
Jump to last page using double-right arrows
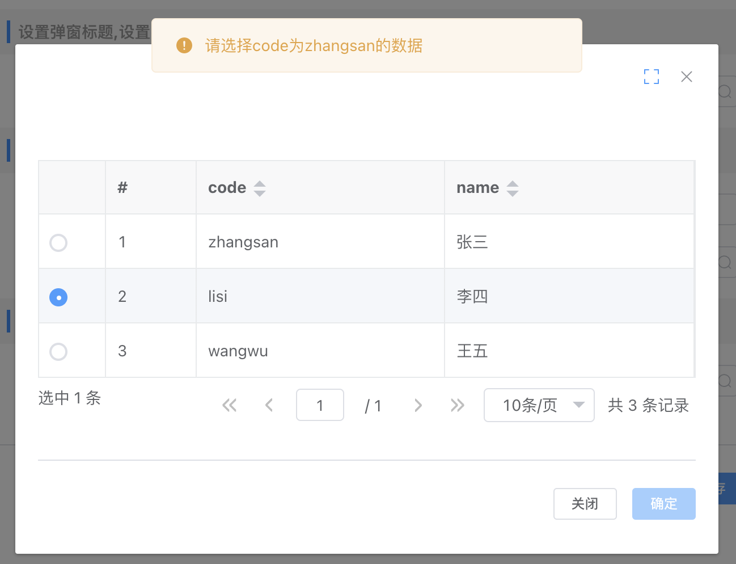pos(457,405)
